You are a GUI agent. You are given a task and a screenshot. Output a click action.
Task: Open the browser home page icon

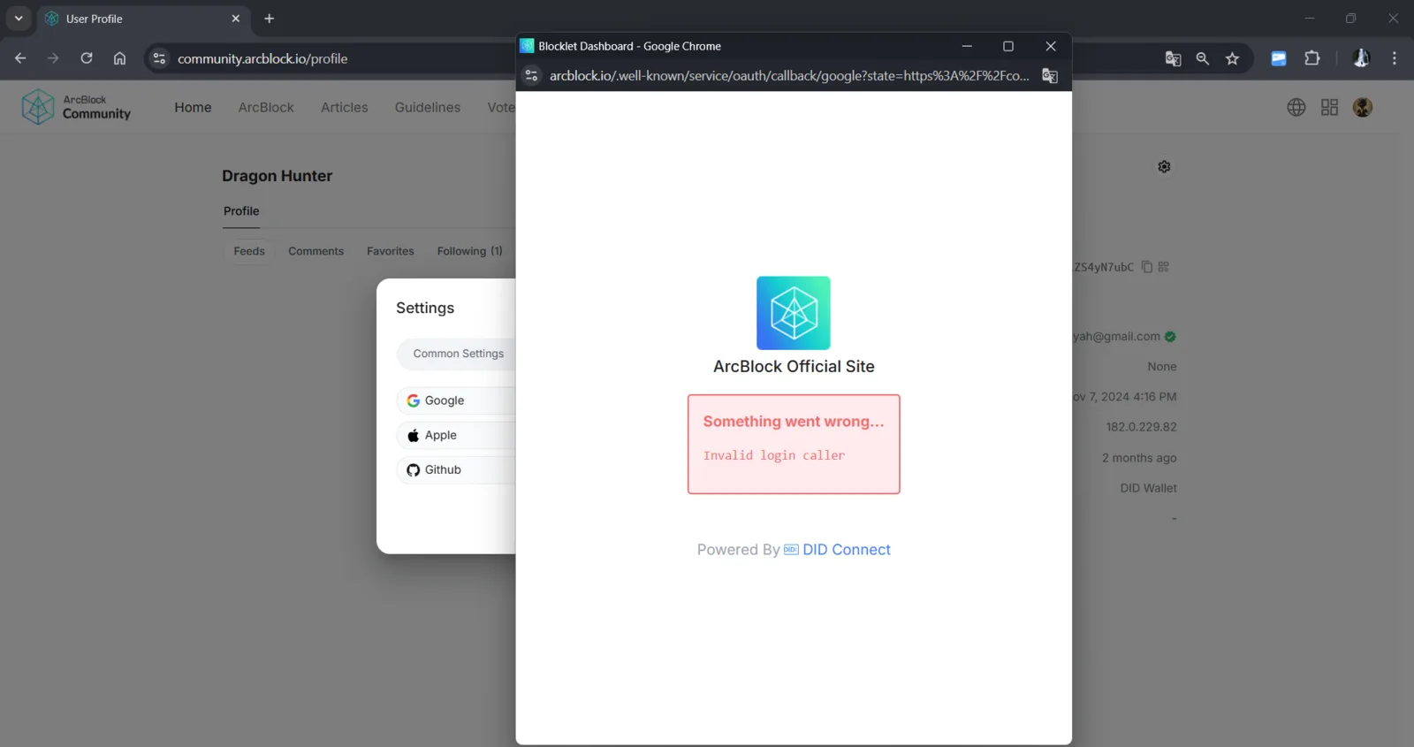[x=119, y=58]
